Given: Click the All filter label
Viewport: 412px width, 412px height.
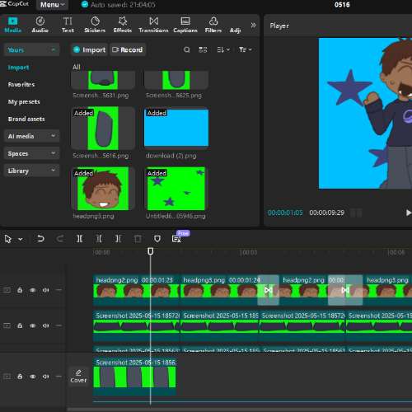Looking at the screenshot, I should pos(77,67).
